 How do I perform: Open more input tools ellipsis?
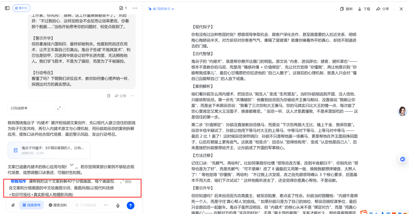coord(106,205)
